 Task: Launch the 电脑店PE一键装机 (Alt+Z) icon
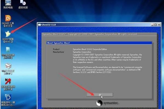[8, 100]
